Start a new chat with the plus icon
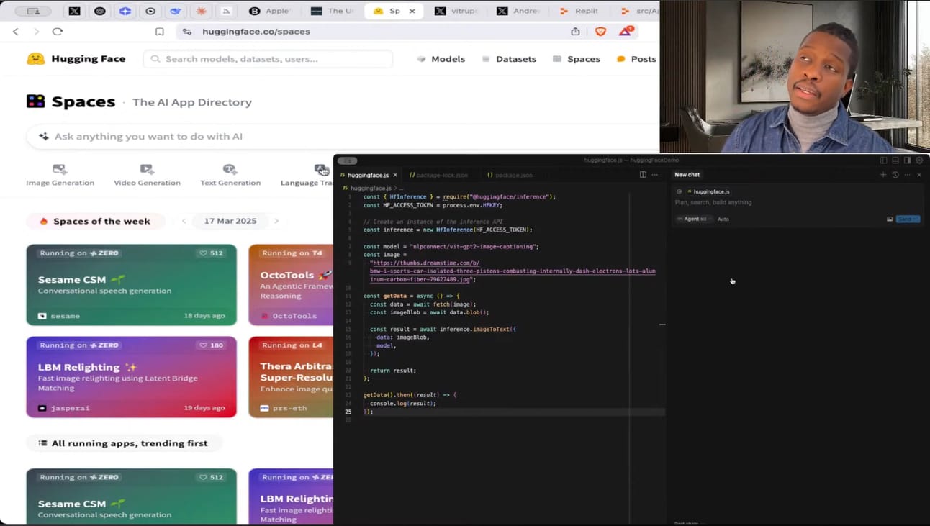930x526 pixels. click(x=883, y=175)
